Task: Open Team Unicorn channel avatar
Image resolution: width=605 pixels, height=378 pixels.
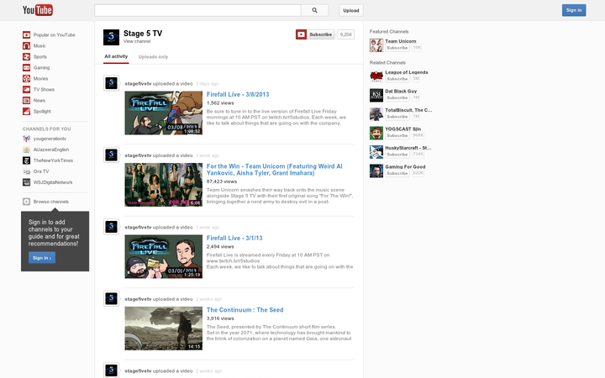Action: tap(376, 45)
